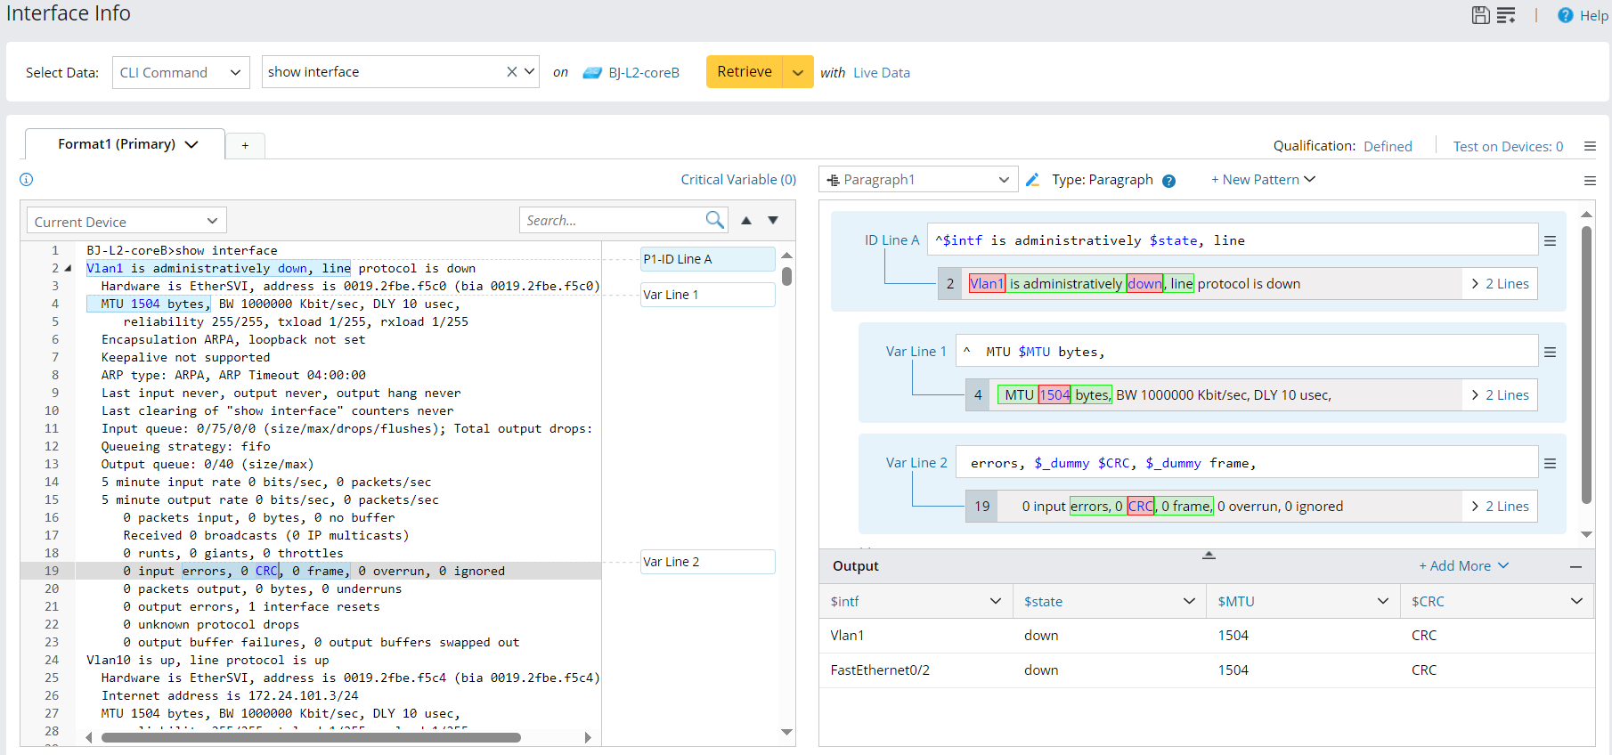
Task: Collapse the Output panel with minus icon
Action: click(x=1575, y=566)
